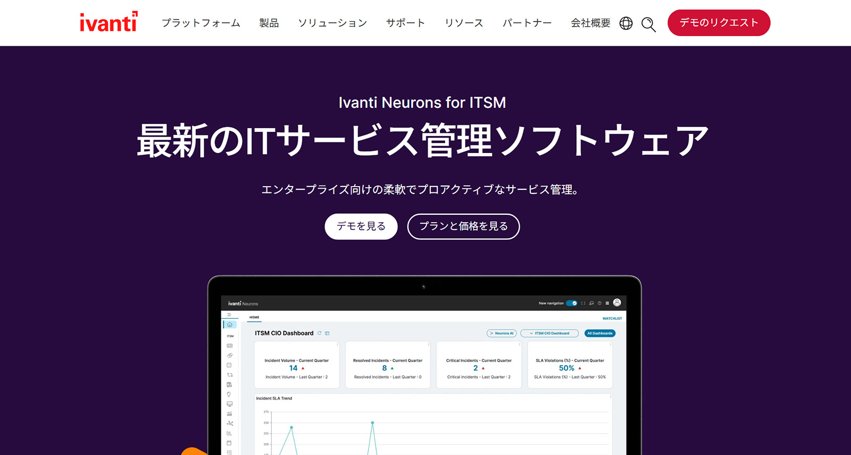The height and width of the screenshot is (455, 851).
Task: Click the chat icon in Neurons header
Action: (591, 303)
